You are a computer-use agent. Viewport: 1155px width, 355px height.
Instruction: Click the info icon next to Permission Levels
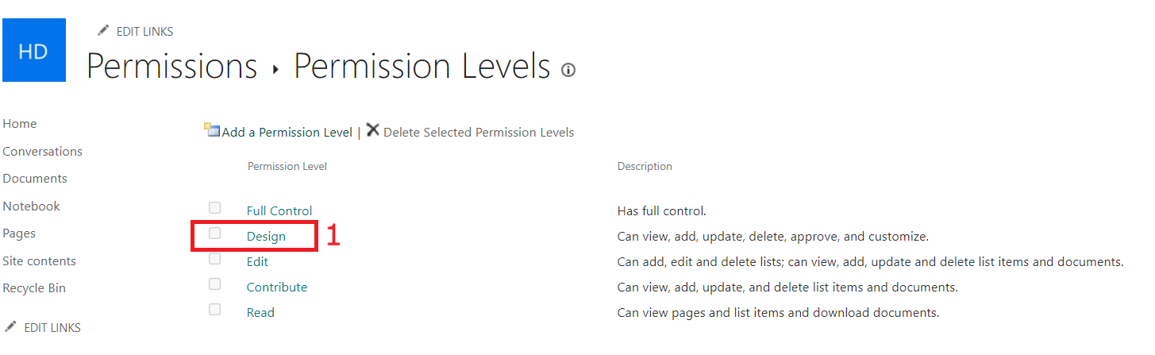(x=568, y=71)
